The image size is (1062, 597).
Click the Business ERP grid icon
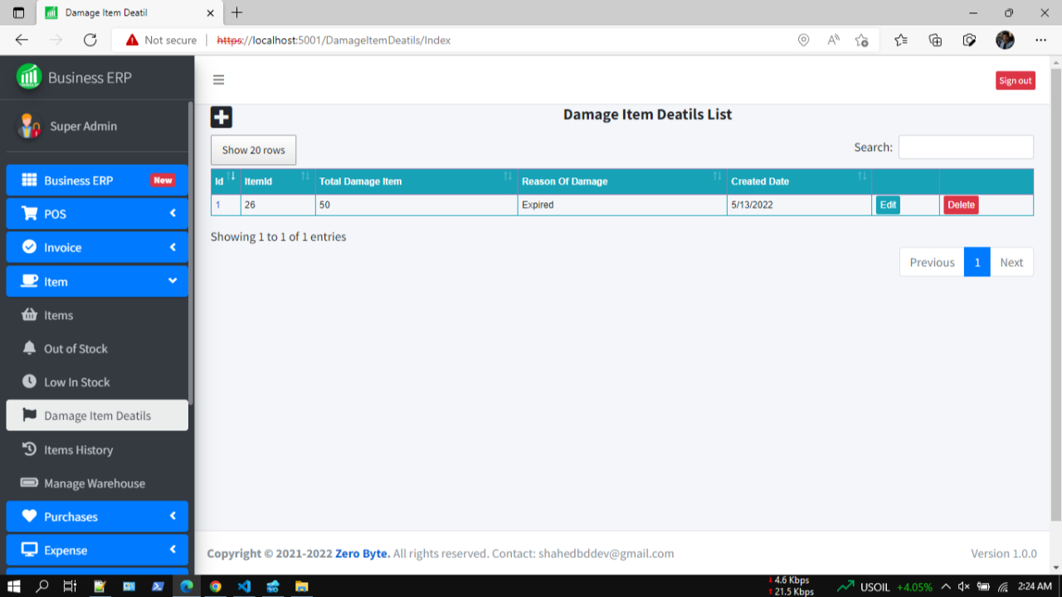[x=27, y=180]
